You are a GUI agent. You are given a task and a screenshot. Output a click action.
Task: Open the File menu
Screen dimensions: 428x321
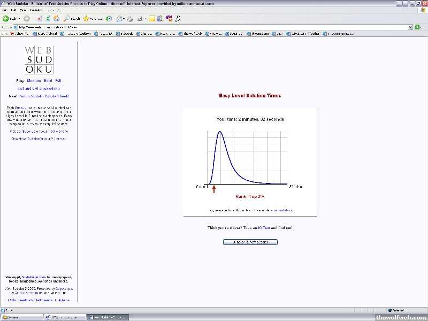[x=5, y=10]
